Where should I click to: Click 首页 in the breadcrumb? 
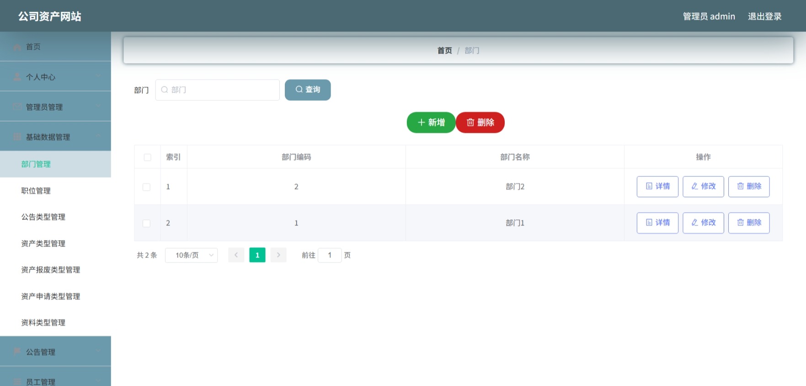(444, 50)
